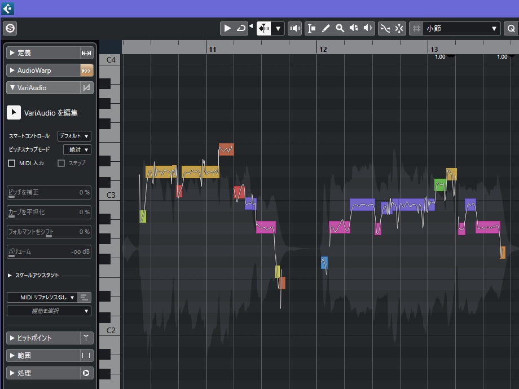Toggle Snap to Zero Crossing icon
Screen dimensions: 519x389
[x=385, y=28]
